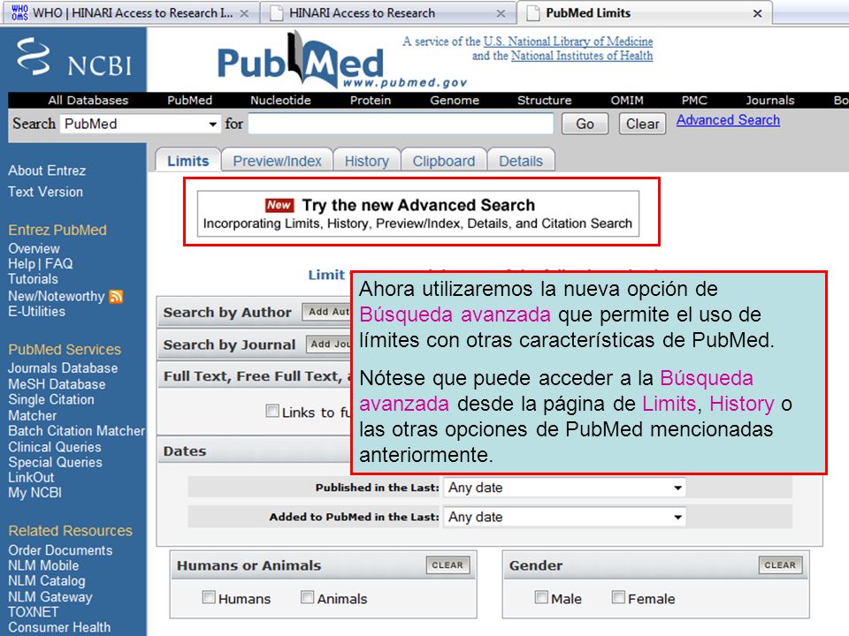This screenshot has height=636, width=849.
Task: Select PubMed in the black database bar
Action: pyautogui.click(x=189, y=100)
